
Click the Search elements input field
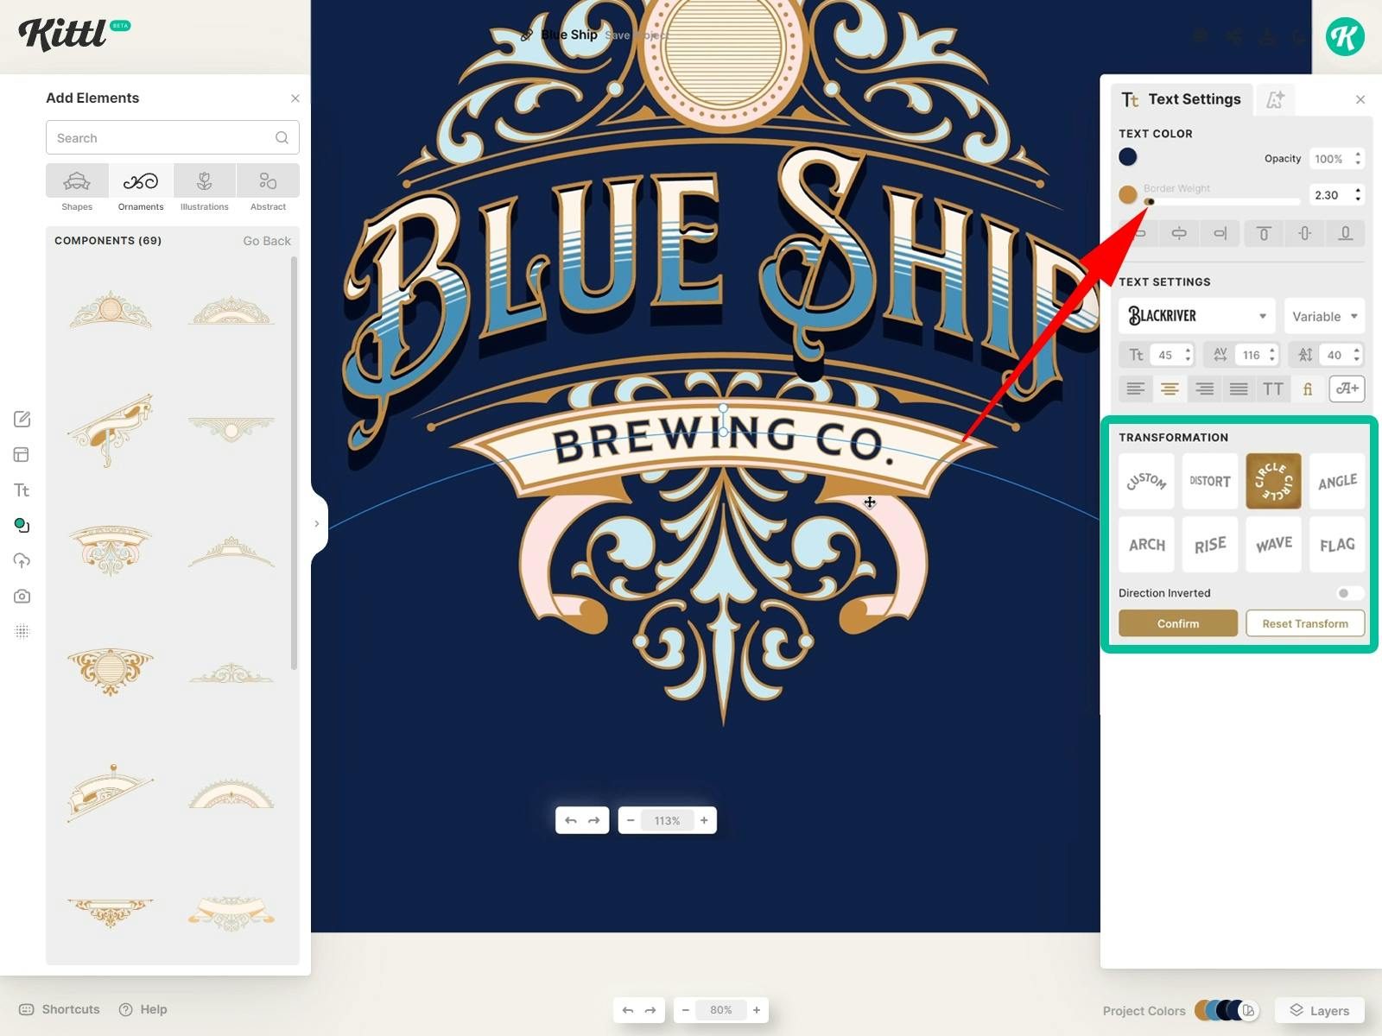[164, 138]
